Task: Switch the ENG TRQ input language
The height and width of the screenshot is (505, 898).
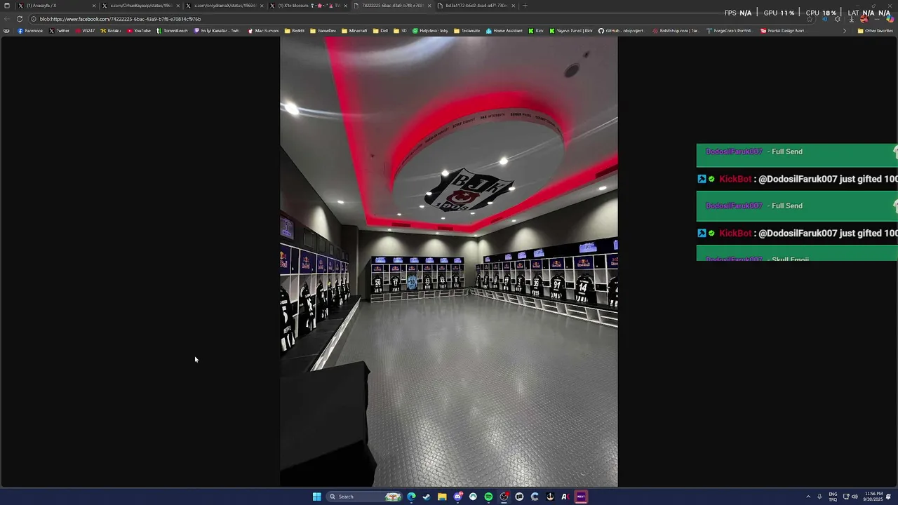Action: (833, 497)
